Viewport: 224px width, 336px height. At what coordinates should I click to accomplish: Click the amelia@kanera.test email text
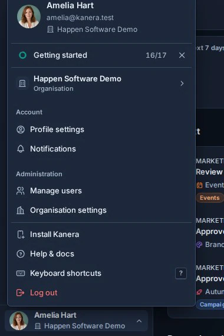pyautogui.click(x=80, y=18)
